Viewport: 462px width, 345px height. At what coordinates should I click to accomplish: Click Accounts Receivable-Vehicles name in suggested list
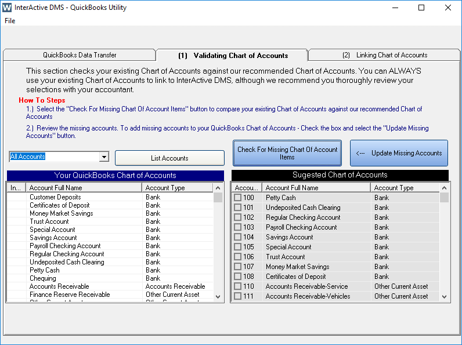point(308,296)
